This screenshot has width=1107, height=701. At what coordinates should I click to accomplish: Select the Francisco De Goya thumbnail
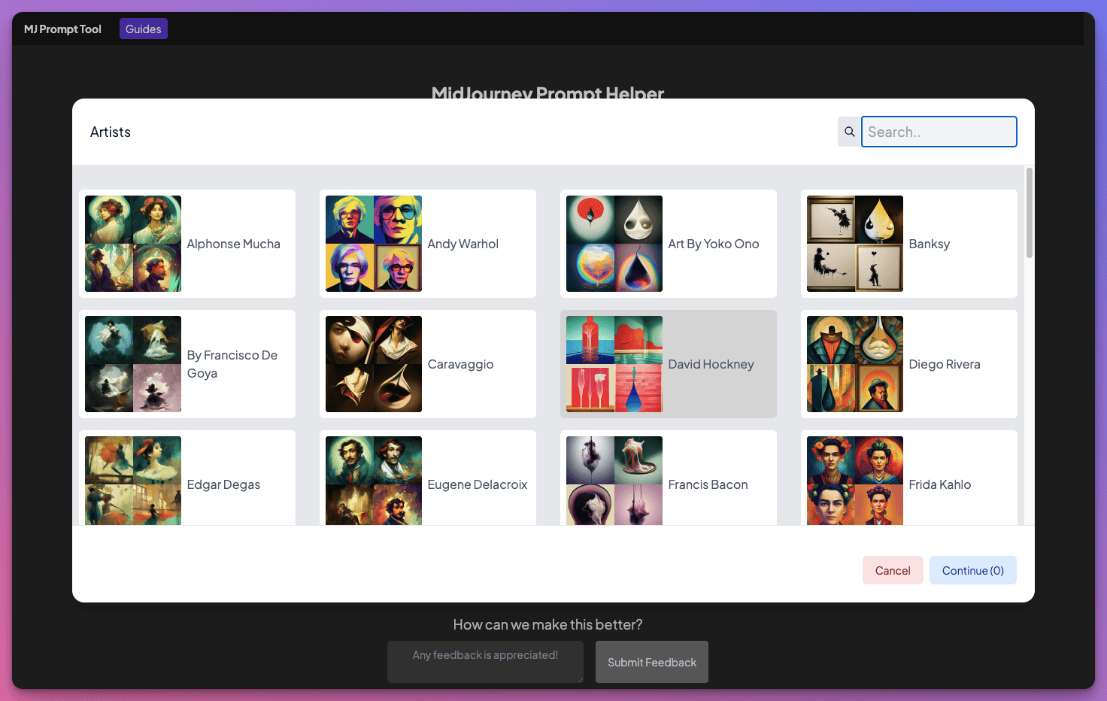[x=133, y=364]
